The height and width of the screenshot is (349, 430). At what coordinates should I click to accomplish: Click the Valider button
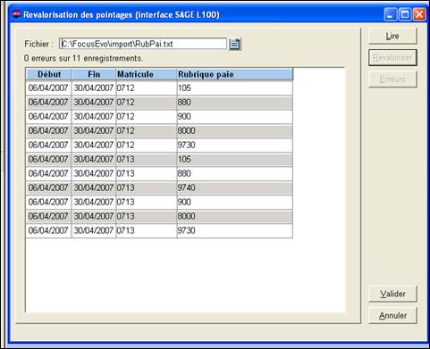(x=392, y=294)
